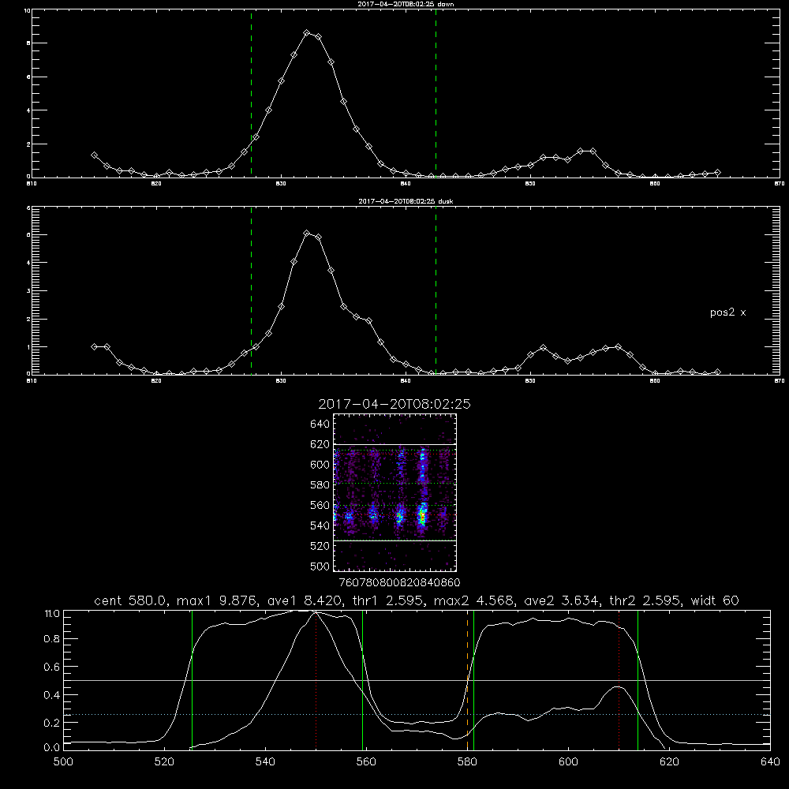Click the orange dashed marker at 580
Screen dimensions: 789x789
point(467,680)
